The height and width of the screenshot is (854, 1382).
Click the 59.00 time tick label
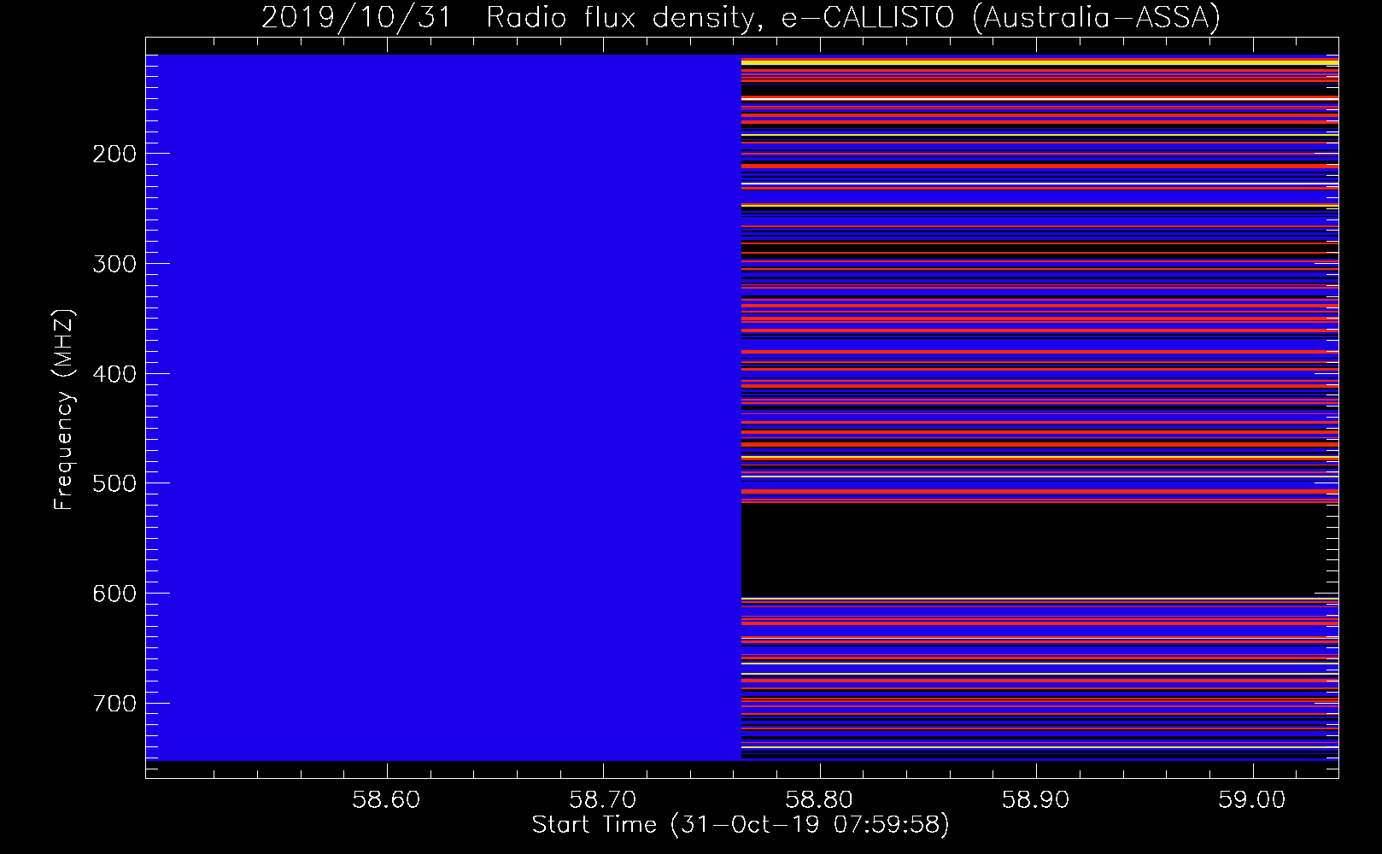click(1253, 799)
